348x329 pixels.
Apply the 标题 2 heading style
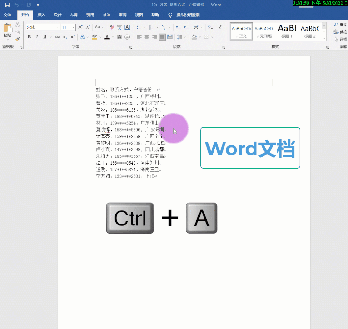pos(310,32)
